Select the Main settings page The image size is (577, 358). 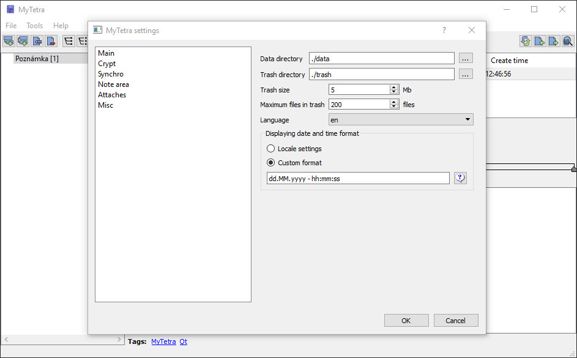pos(106,53)
